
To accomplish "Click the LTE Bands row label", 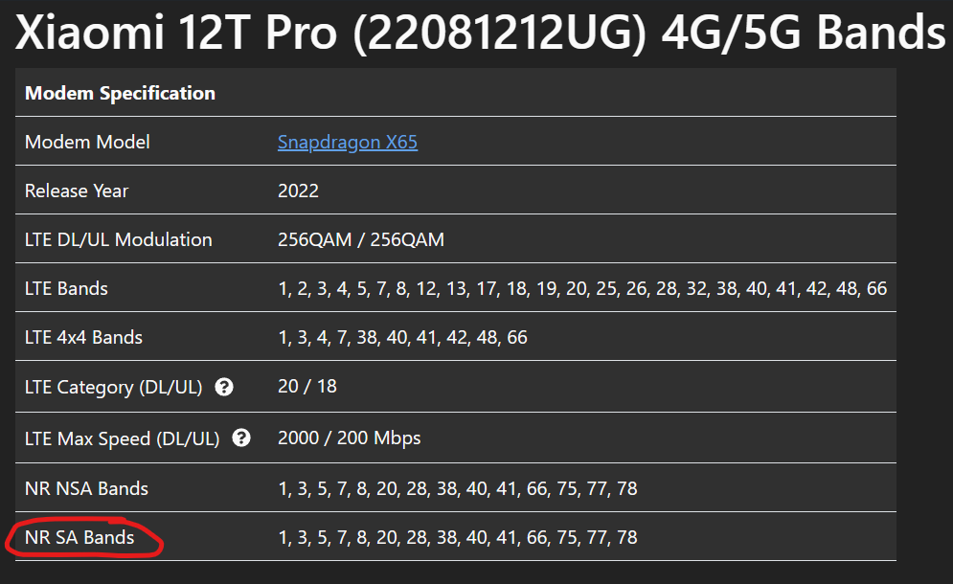I will (x=66, y=288).
